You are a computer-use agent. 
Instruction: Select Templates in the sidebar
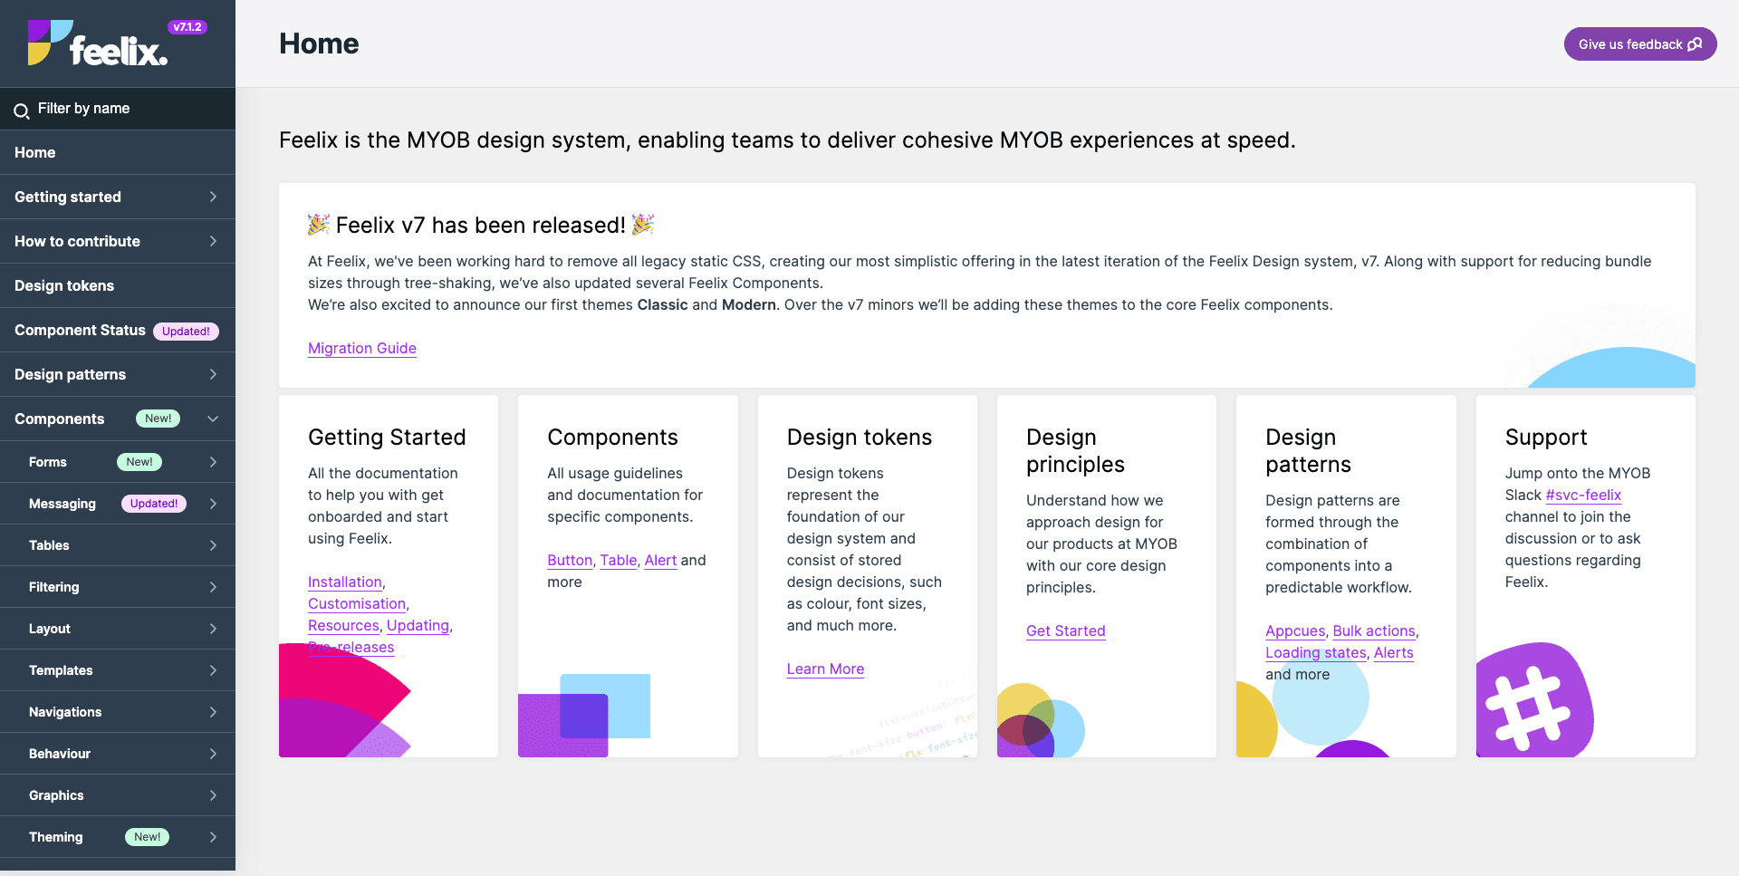point(61,670)
